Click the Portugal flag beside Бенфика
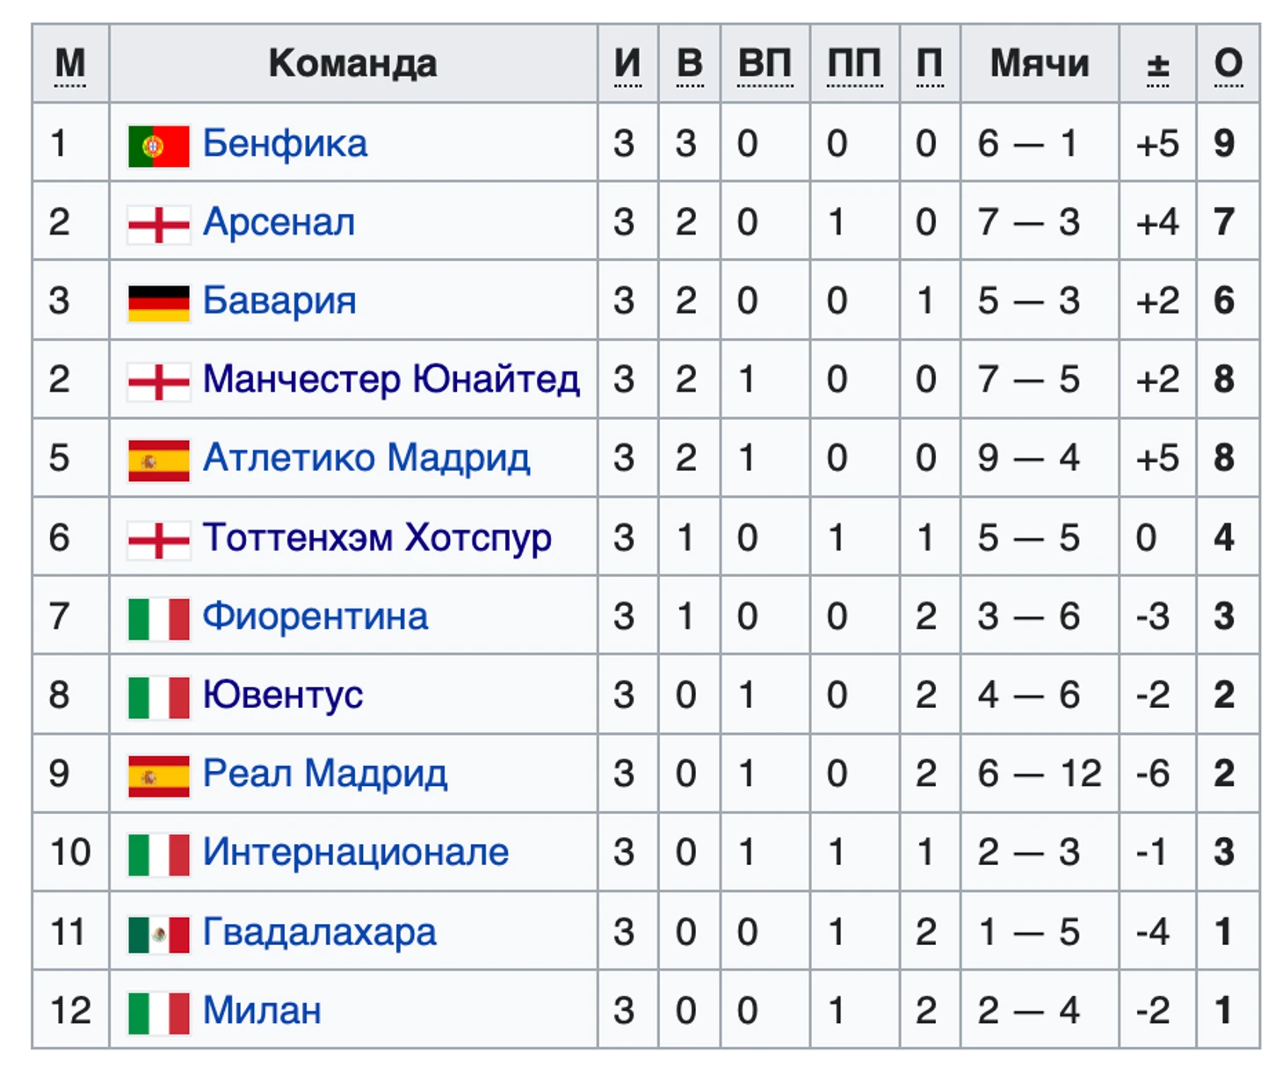This screenshot has width=1283, height=1067. 158,146
